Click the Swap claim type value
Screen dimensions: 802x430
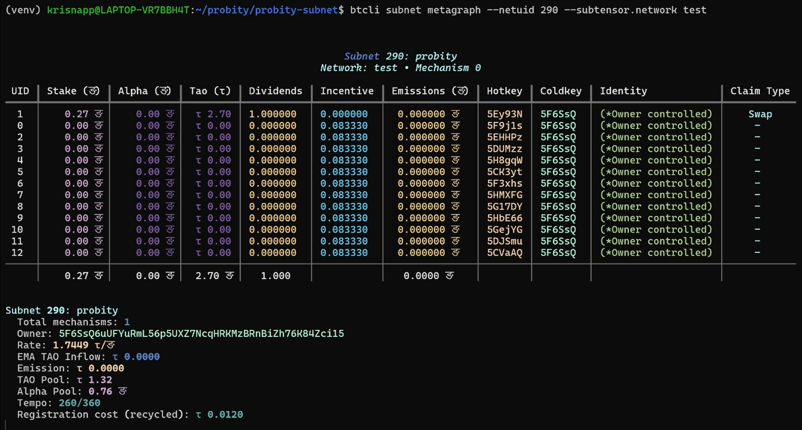(760, 114)
